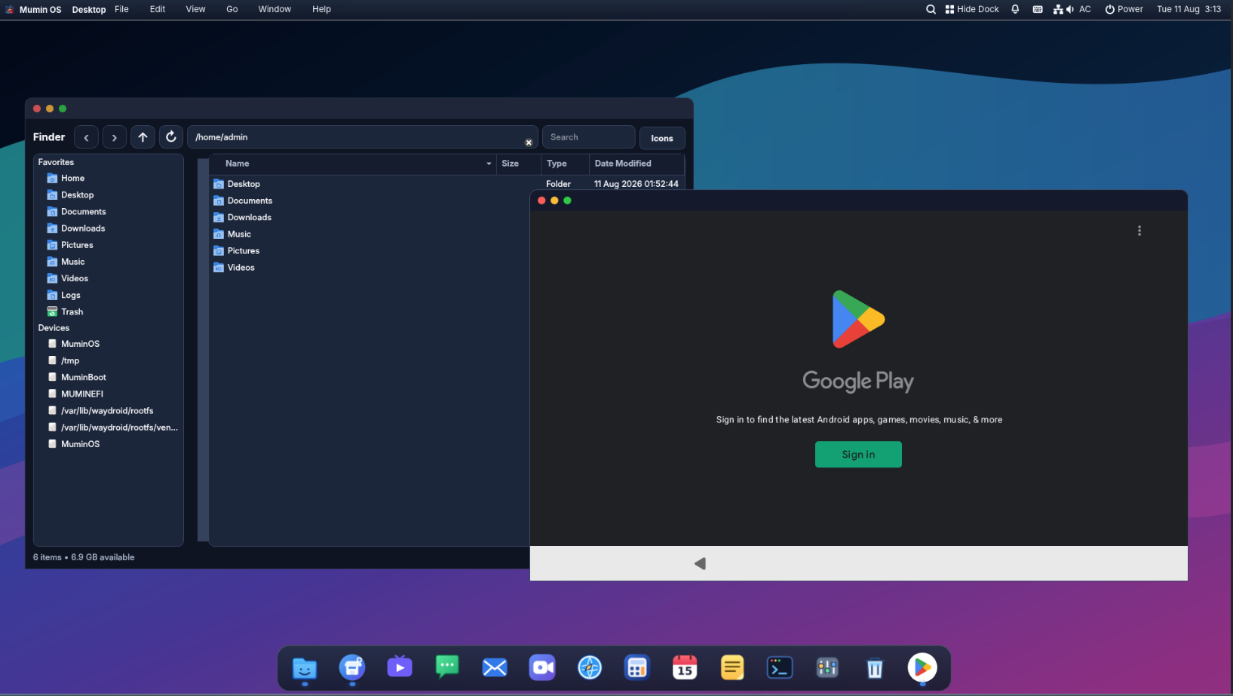Focus the Finder Search field
Screen dimensions: 1233x696
588,137
